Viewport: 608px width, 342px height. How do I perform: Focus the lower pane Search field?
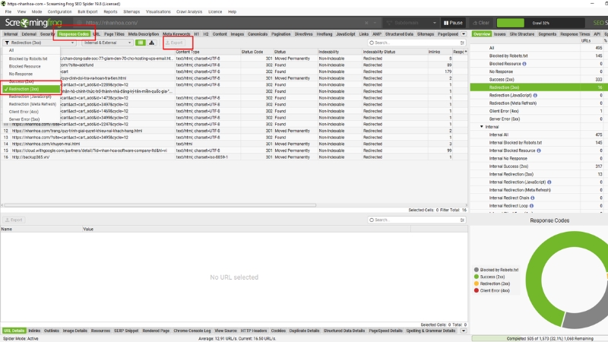click(x=416, y=220)
